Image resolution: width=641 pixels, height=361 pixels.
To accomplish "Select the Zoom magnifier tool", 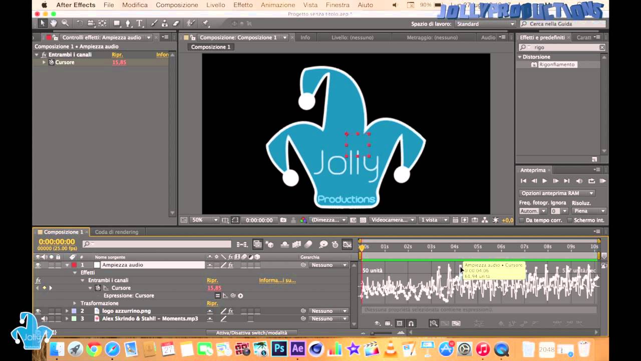I will coord(65,23).
